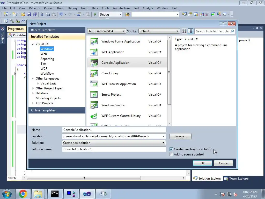Click the Cut scissors toolbar icon
Image resolution: width=265 pixels, height=199 pixels.
pyautogui.click(x=42, y=15)
